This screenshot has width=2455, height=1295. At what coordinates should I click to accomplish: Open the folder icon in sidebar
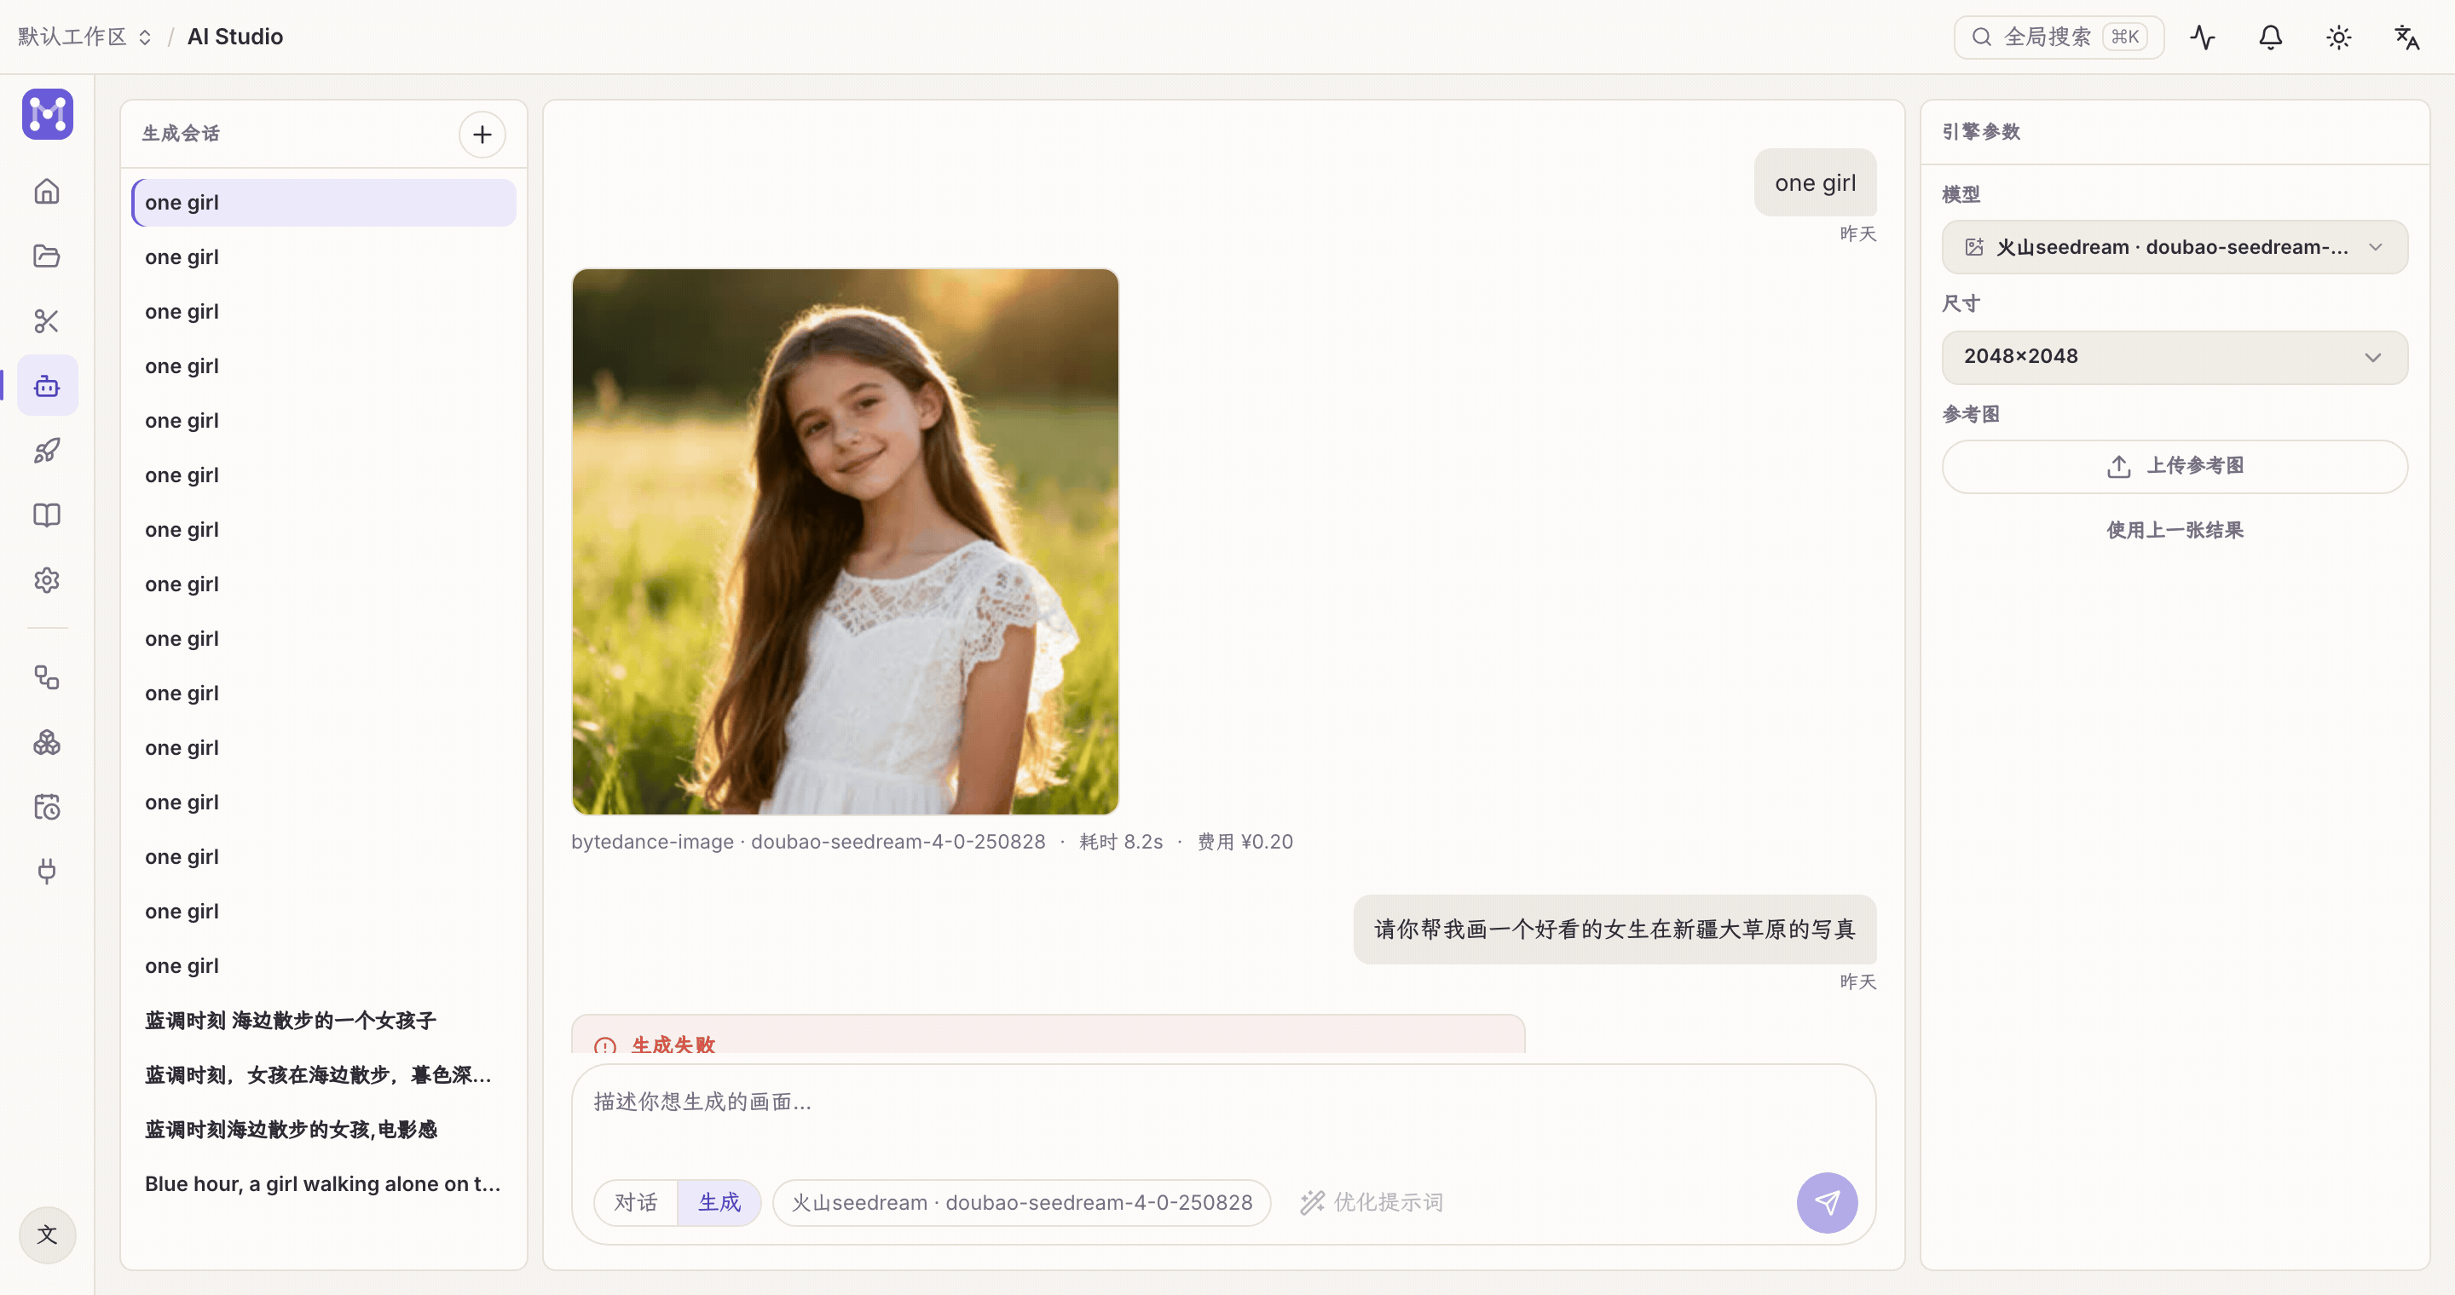47,256
